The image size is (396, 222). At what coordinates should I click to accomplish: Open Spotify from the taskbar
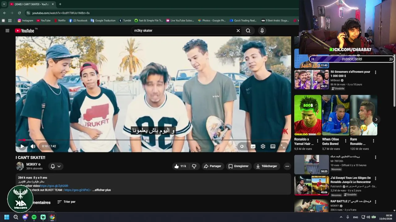tap(34, 217)
